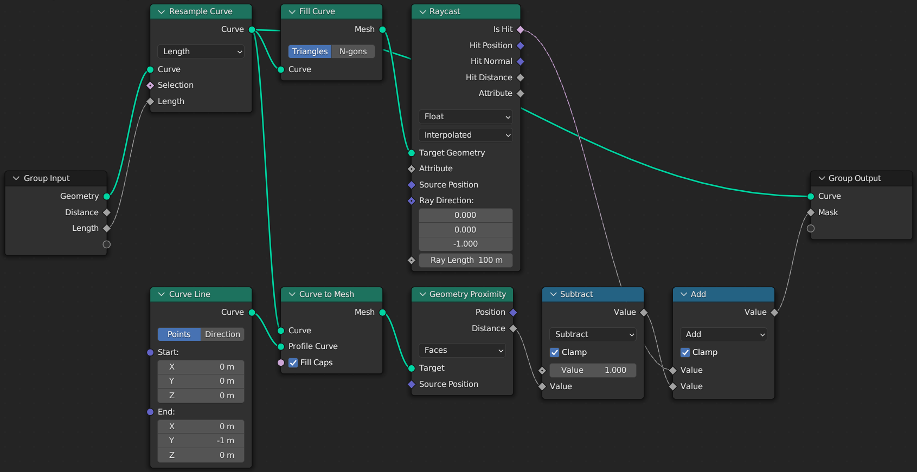Image resolution: width=917 pixels, height=472 pixels.
Task: Click Geometry output socket on Group Input
Action: click(x=107, y=196)
